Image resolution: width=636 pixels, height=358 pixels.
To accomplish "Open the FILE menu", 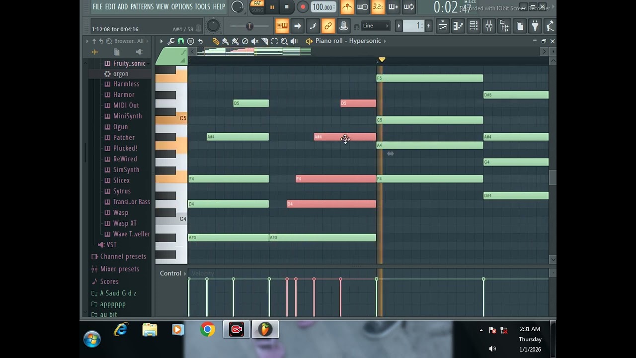I will [97, 6].
